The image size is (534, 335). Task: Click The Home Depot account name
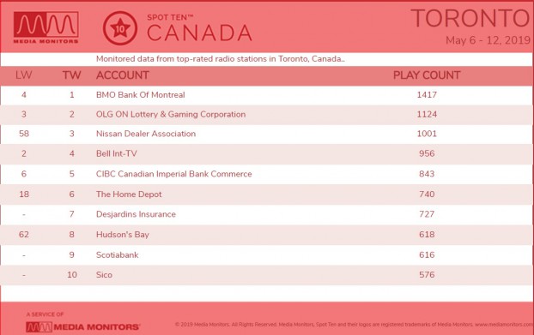point(129,194)
